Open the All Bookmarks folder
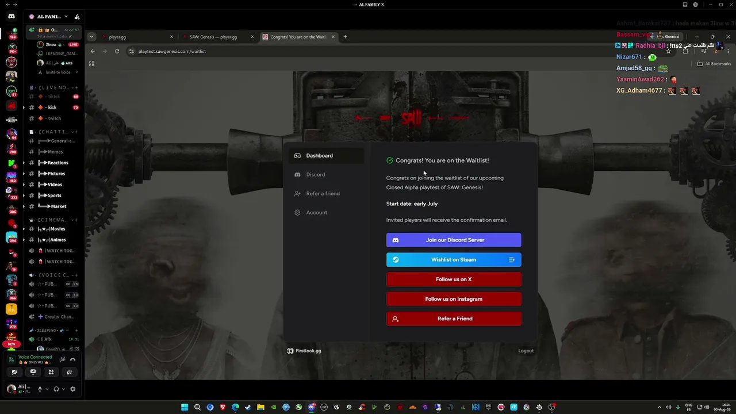This screenshot has height=414, width=736. 714,64
